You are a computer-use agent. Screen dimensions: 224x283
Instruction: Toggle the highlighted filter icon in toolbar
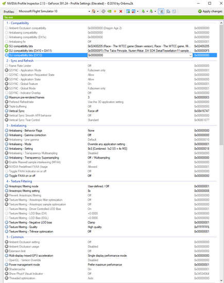(161, 11)
